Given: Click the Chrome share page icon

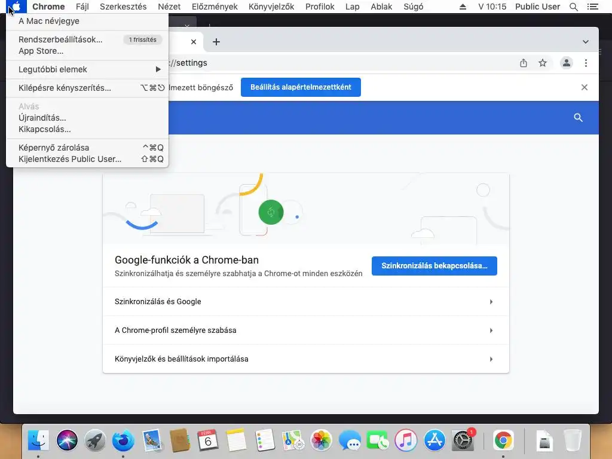Looking at the screenshot, I should (524, 63).
